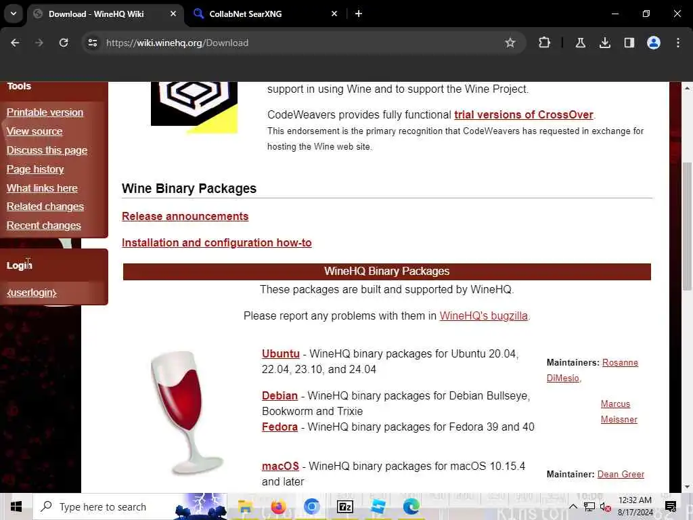Launch Firefox from the taskbar

(x=278, y=506)
